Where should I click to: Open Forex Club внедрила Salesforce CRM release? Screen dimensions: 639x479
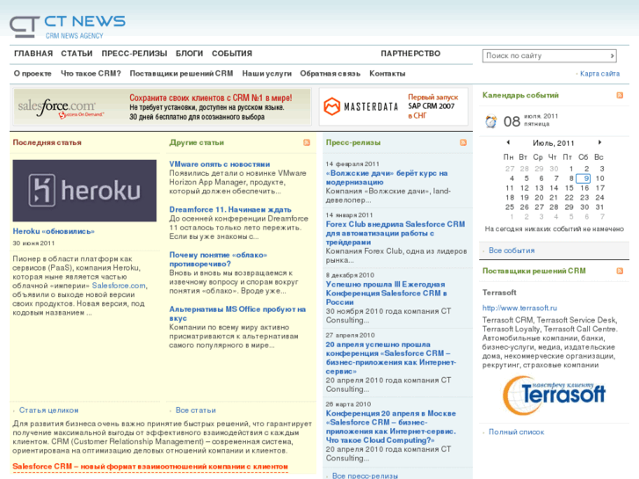(x=396, y=233)
